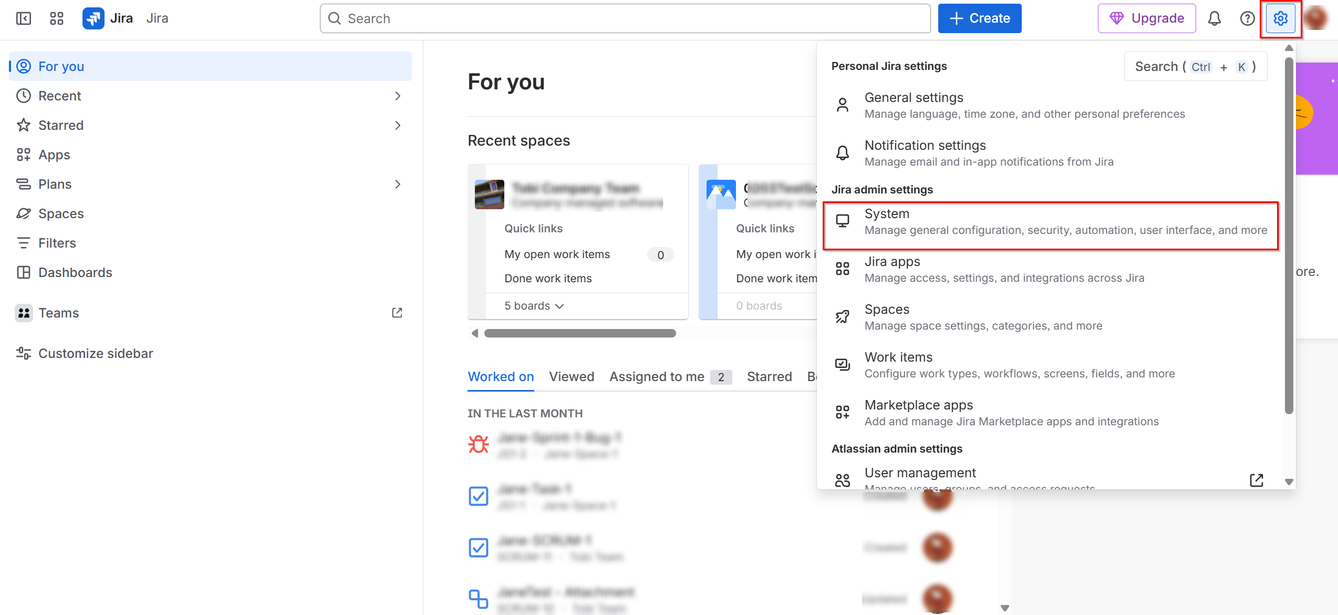Click the Create button
The image size is (1338, 615).
click(x=980, y=18)
